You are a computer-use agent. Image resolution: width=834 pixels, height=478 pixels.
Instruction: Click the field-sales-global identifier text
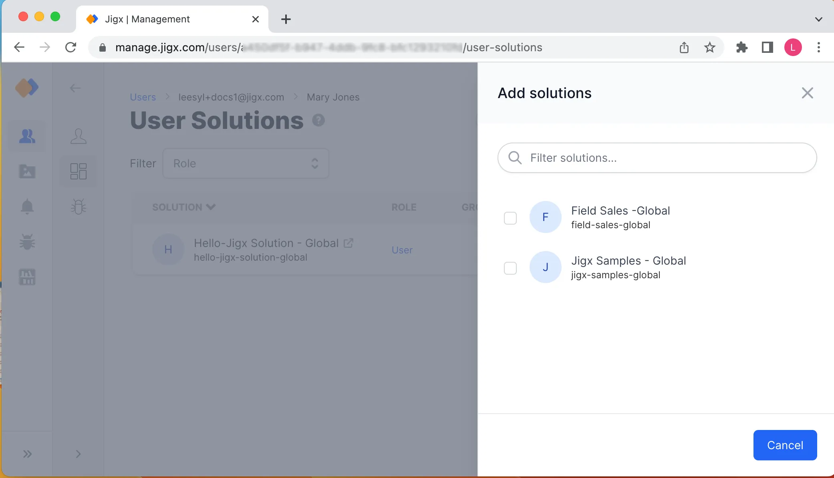[x=611, y=225]
